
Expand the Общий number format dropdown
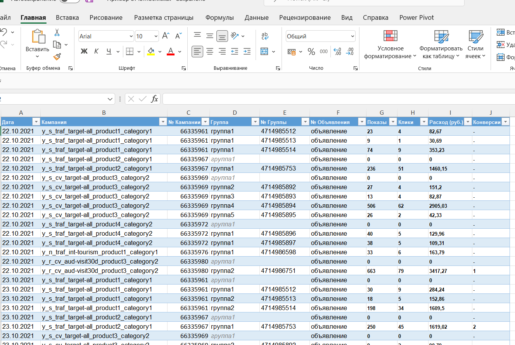352,36
